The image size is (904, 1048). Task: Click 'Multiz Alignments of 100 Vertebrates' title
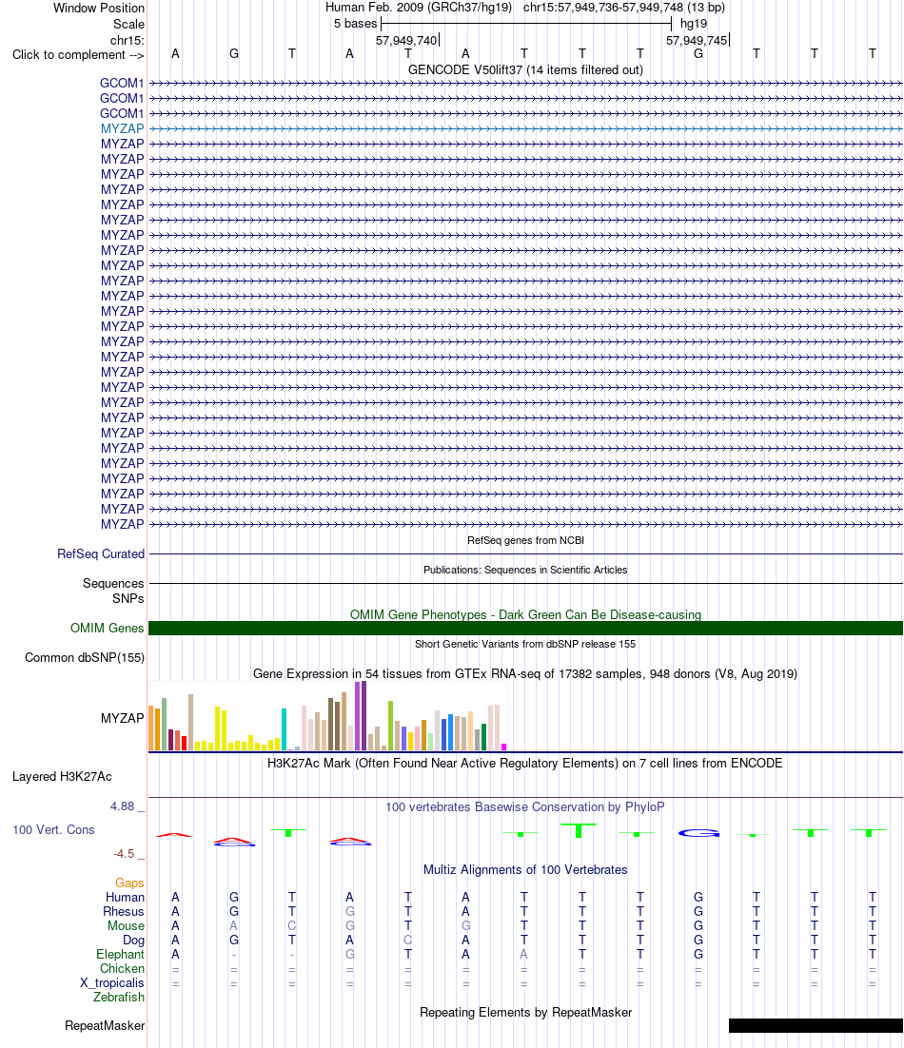(x=525, y=869)
